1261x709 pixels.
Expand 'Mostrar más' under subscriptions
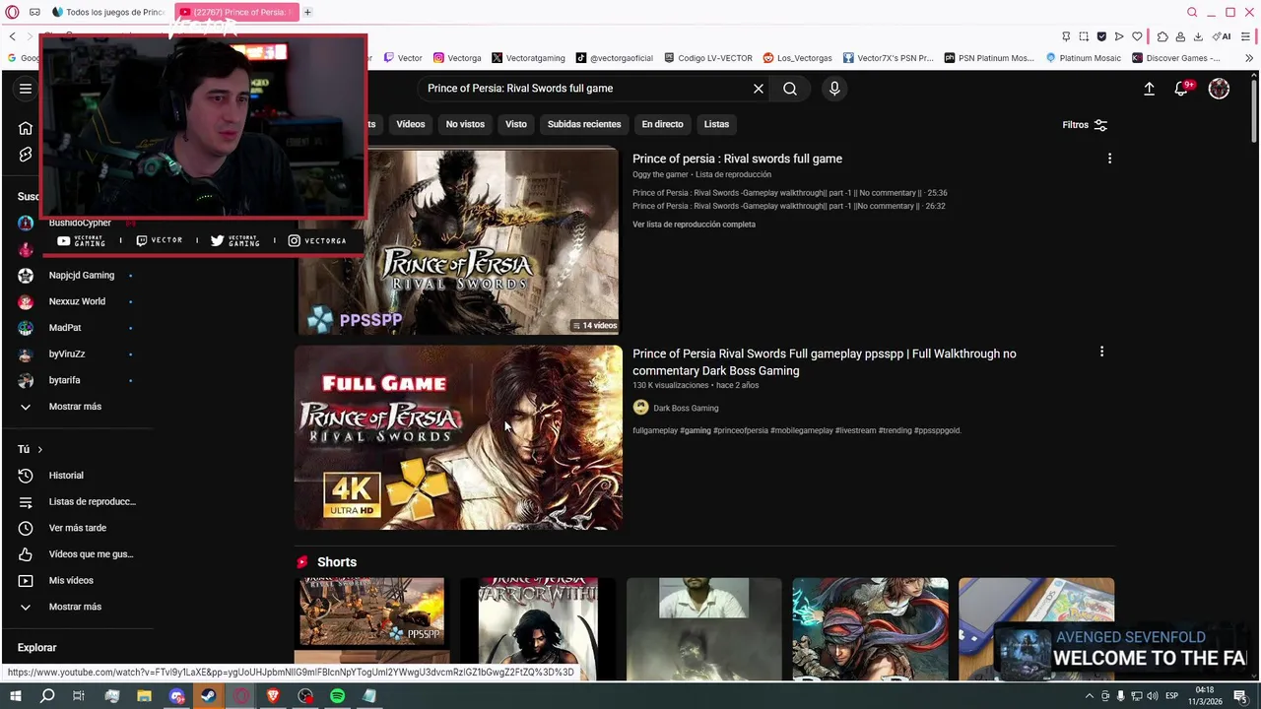click(x=75, y=407)
